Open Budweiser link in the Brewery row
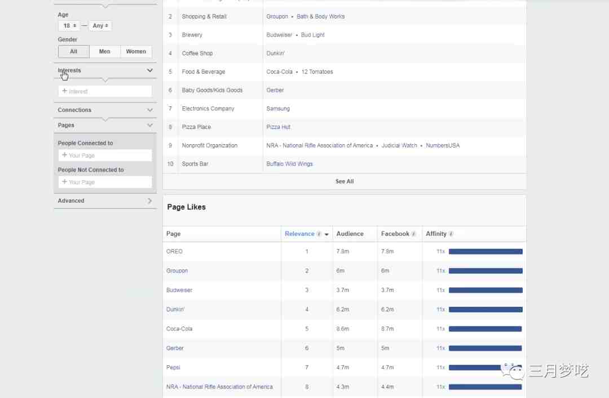 pyautogui.click(x=279, y=35)
